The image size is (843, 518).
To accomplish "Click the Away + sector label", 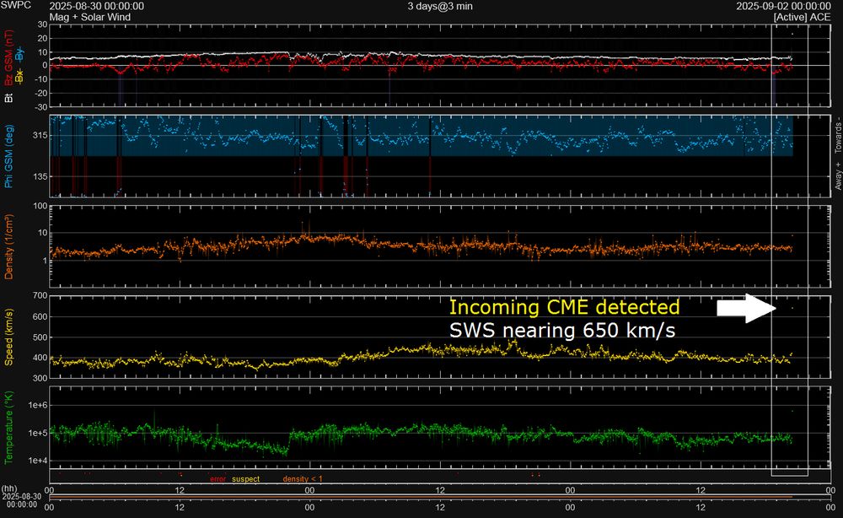I will (838, 175).
